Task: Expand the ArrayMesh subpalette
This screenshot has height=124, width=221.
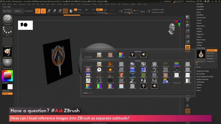Action: 200,7
